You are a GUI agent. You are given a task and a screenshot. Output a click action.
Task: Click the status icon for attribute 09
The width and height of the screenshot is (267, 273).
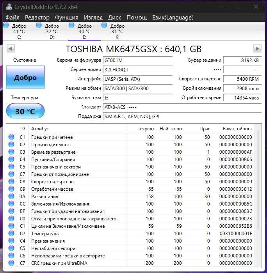point(11,189)
